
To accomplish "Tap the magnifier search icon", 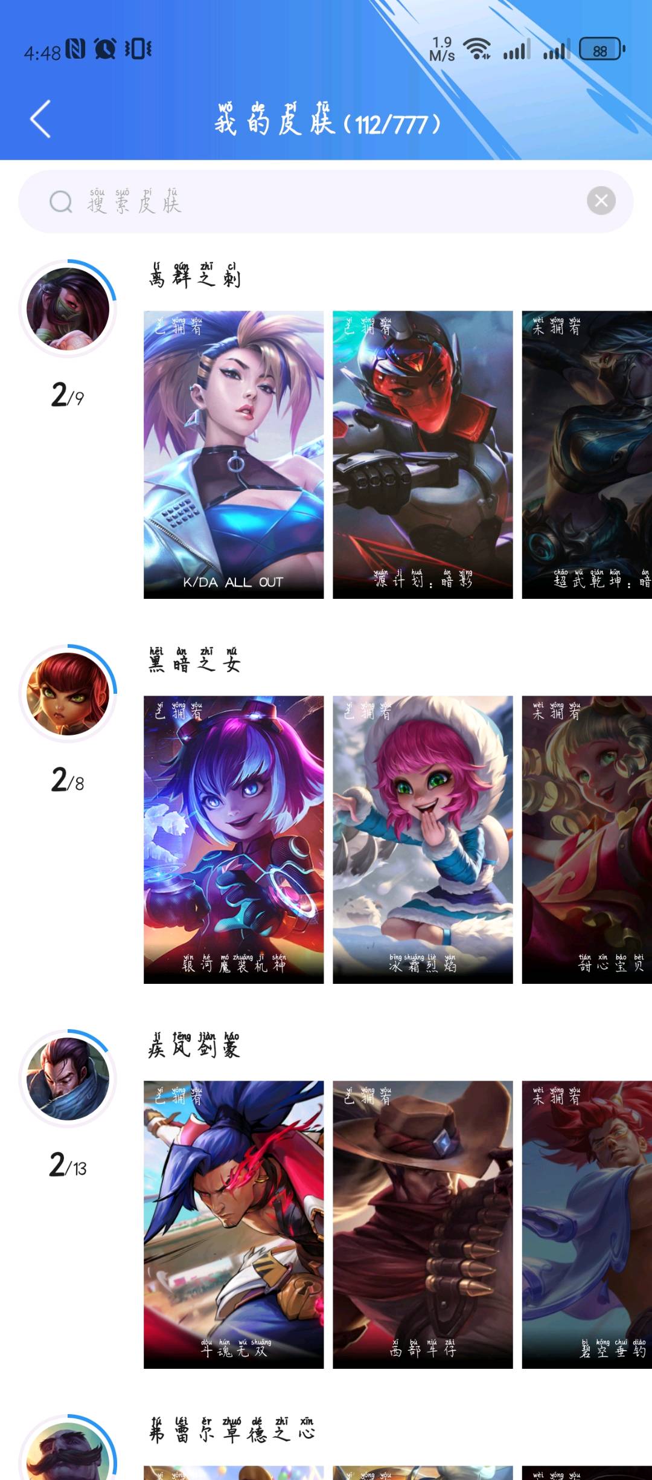I will 61,202.
